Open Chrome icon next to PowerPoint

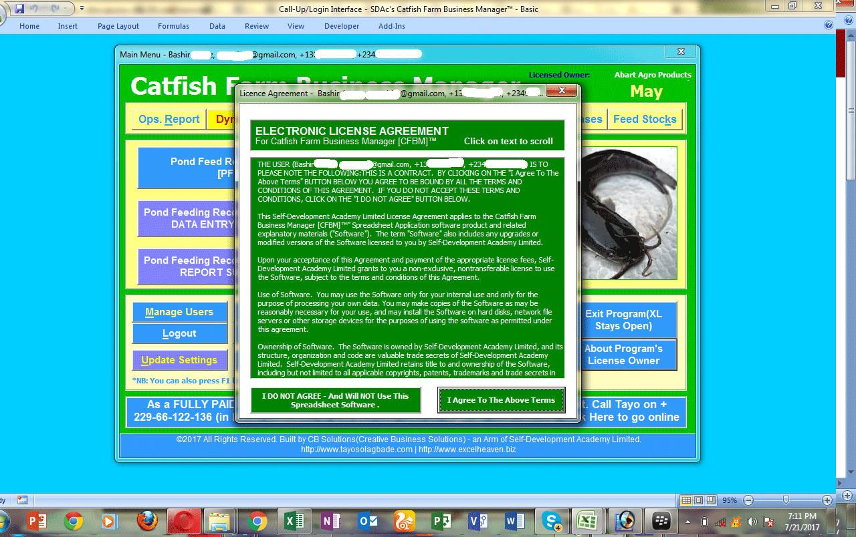click(x=73, y=521)
